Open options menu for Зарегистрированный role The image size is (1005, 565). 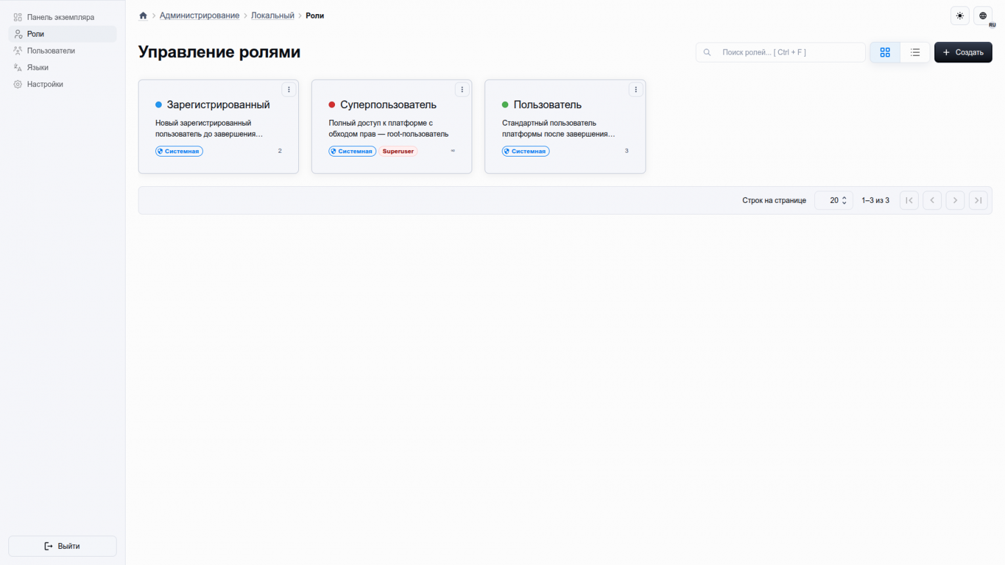289,90
